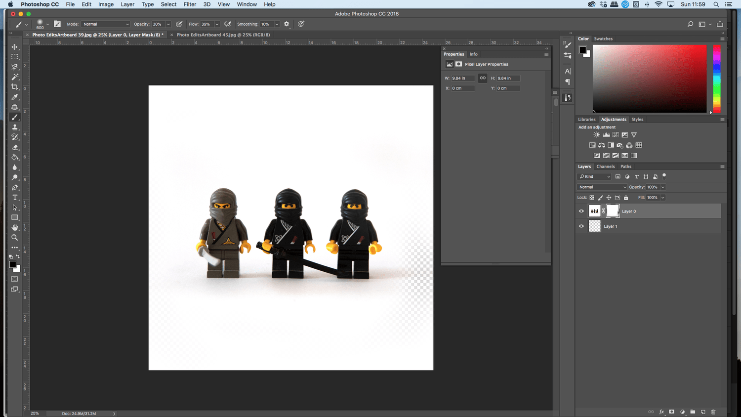Screen dimensions: 741x417
Task: Switch to the Channels tab
Action: pos(606,167)
